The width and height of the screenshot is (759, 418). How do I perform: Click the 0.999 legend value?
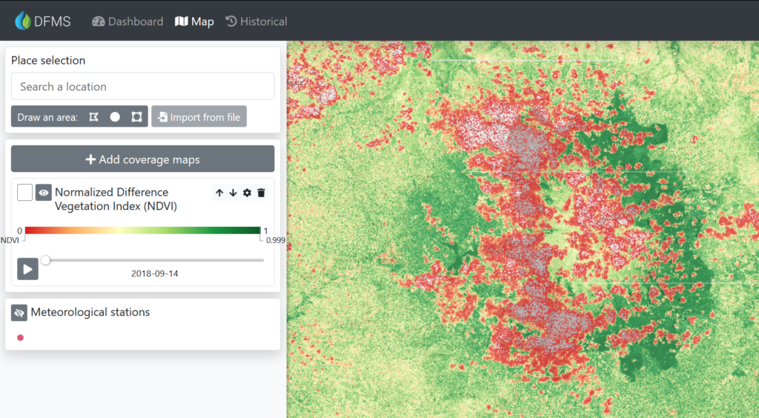click(x=276, y=240)
